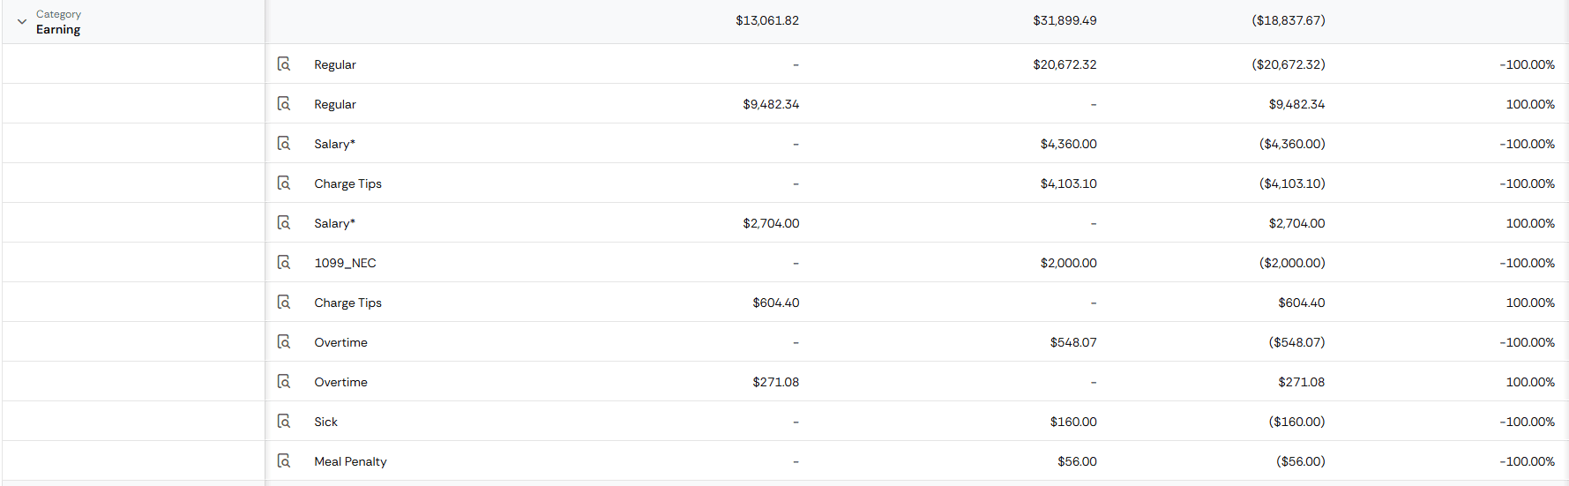
Task: Open details icon for Charge Tips $4,103.10 row
Action: (x=284, y=183)
